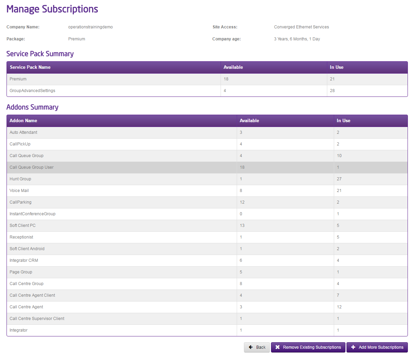Go back using the Back button
This screenshot has height=359, width=412.
(x=257, y=347)
